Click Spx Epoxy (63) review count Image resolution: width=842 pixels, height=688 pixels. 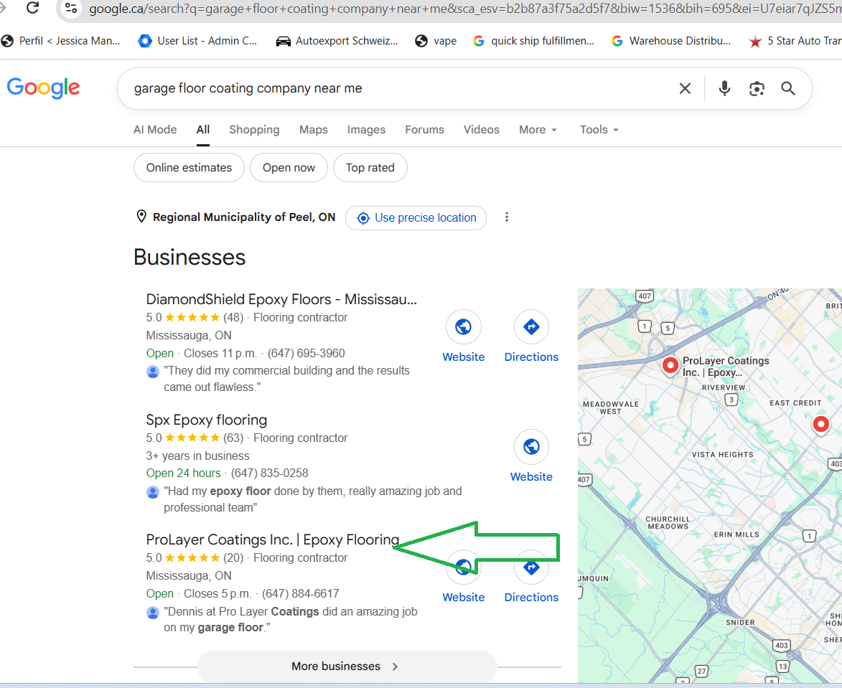click(233, 438)
